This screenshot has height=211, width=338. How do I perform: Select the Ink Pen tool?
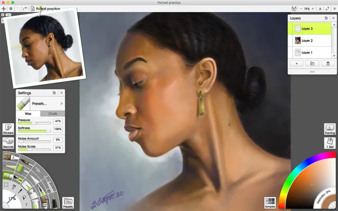pyautogui.click(x=41, y=190)
